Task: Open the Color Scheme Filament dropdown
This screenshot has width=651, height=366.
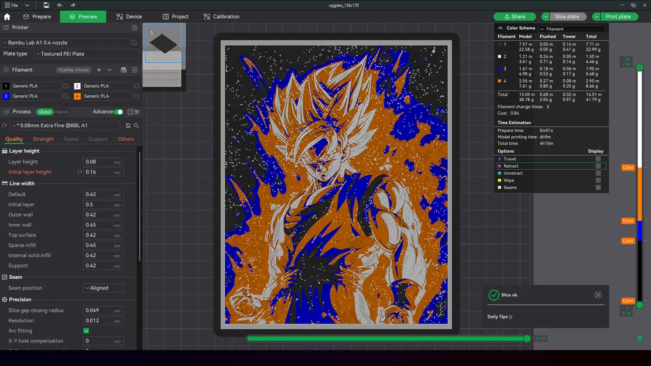Action: 572,29
